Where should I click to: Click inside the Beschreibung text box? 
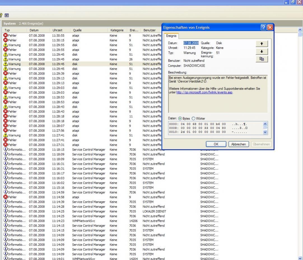218,94
